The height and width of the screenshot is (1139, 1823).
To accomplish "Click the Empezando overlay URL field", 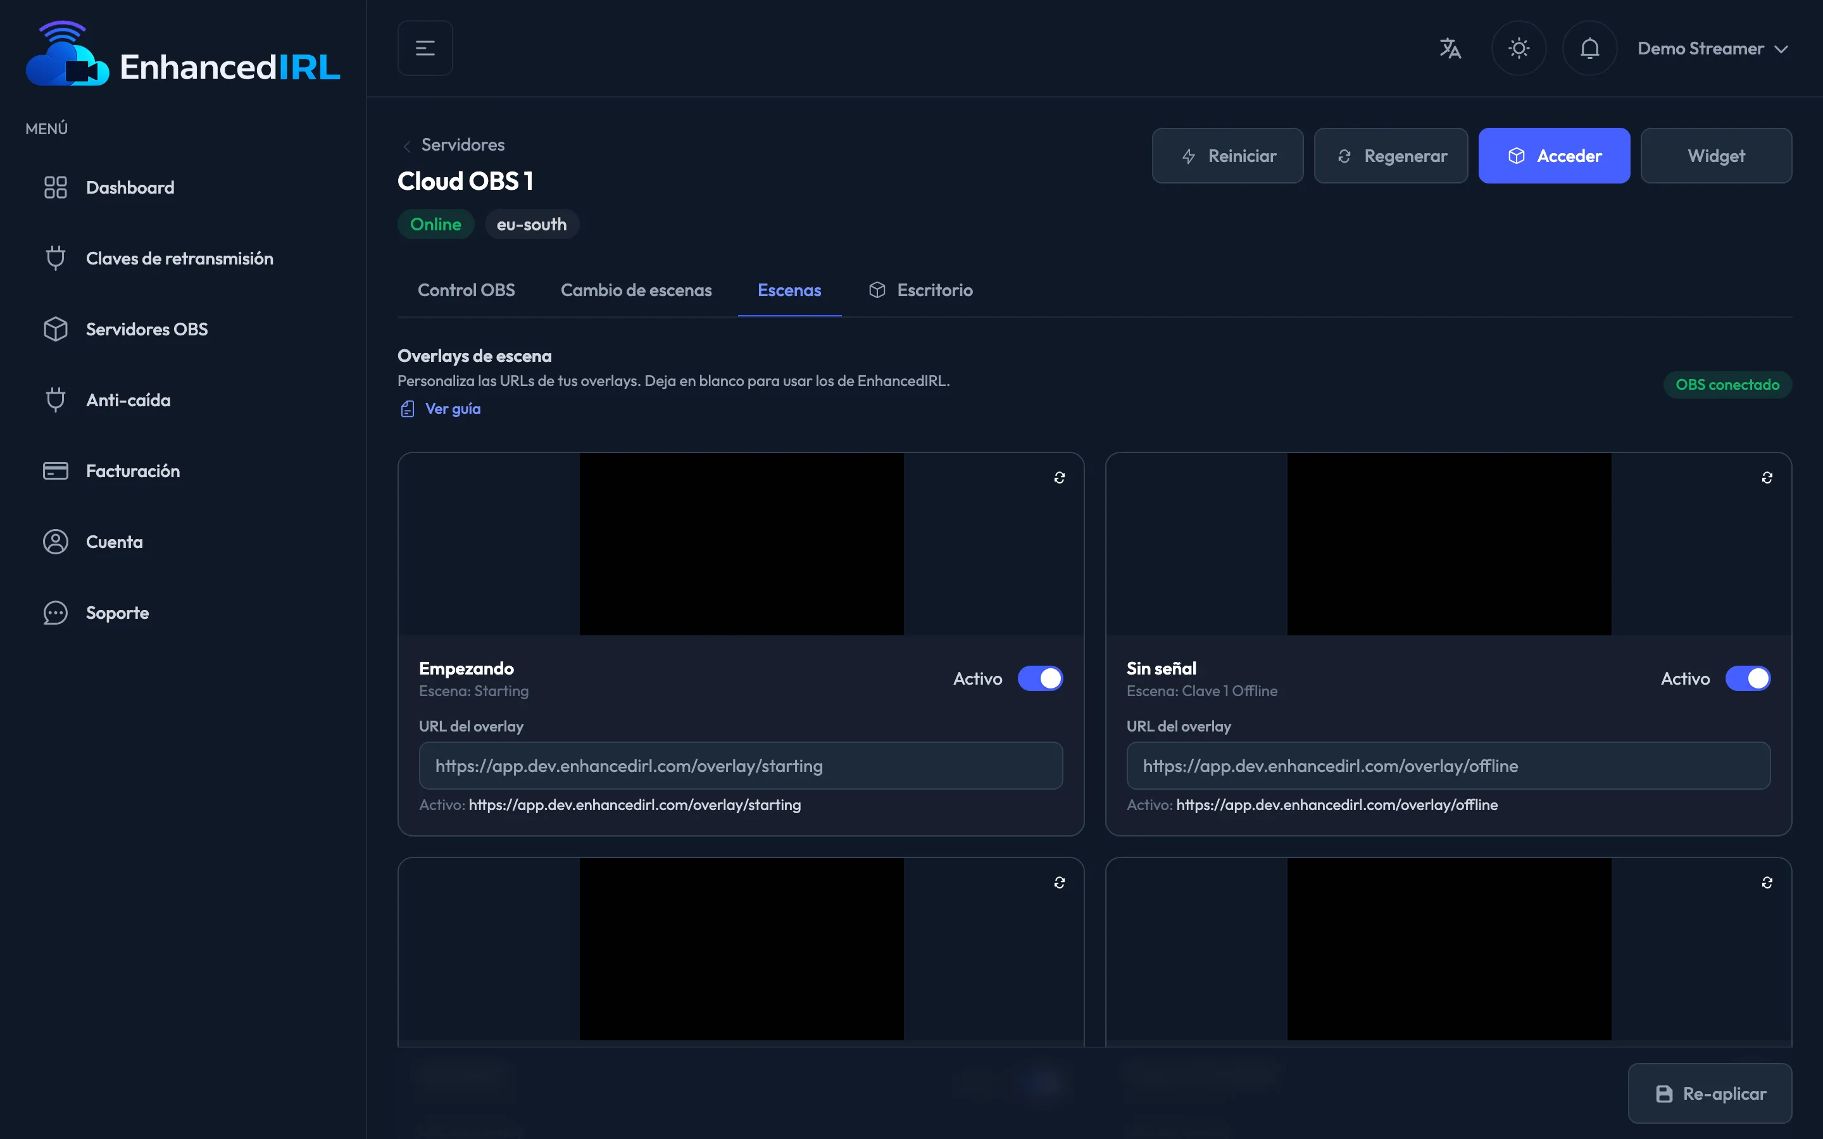I will 741,766.
